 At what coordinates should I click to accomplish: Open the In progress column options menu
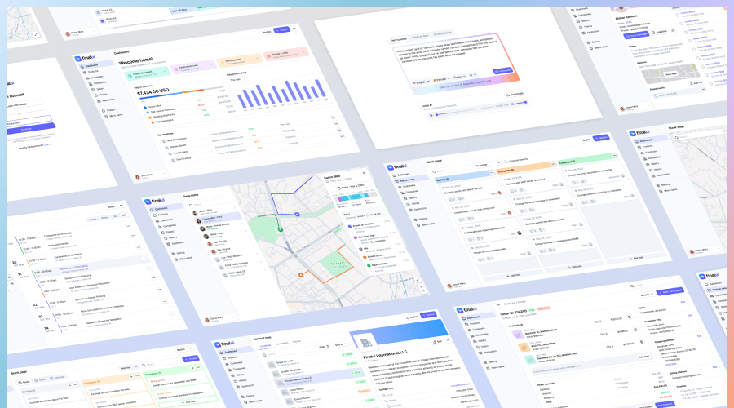click(553, 164)
